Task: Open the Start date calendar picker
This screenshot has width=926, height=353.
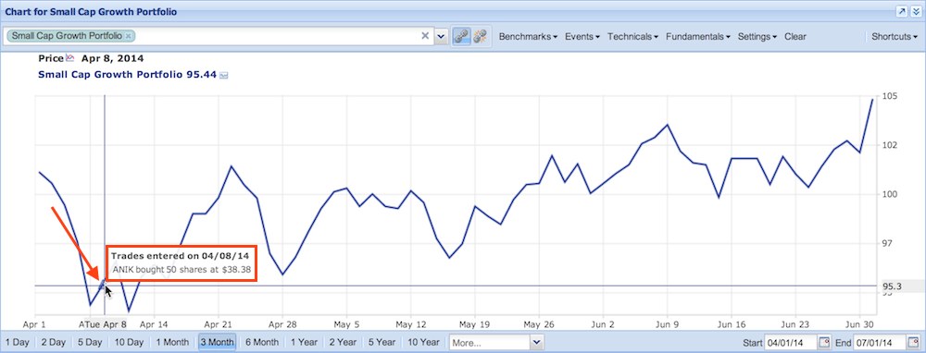Action: tap(824, 343)
